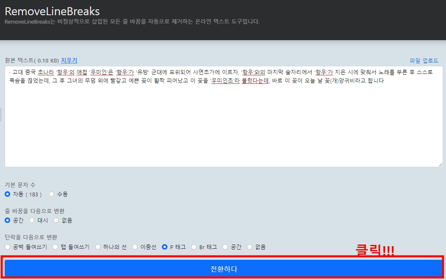Grab the textarea resize handle corner
This screenshot has height=280, width=446.
coord(441,165)
